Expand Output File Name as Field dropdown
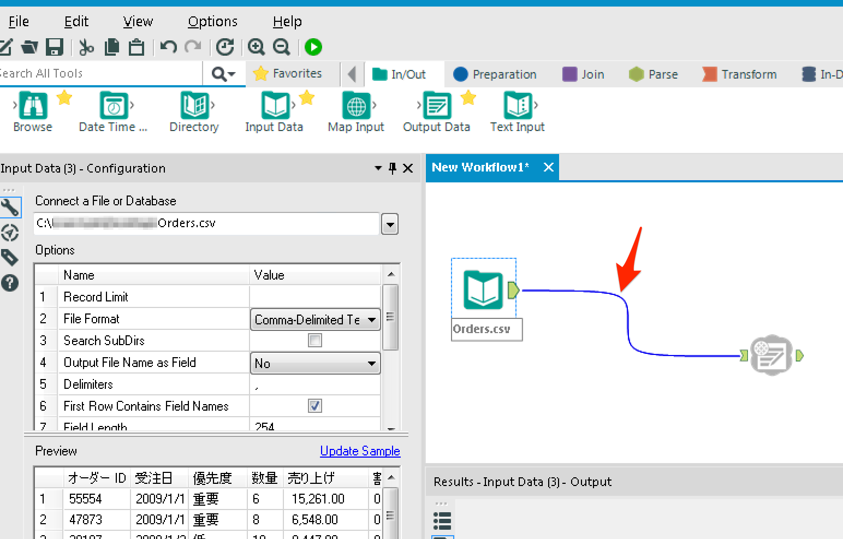The width and height of the screenshot is (843, 539). click(x=315, y=363)
